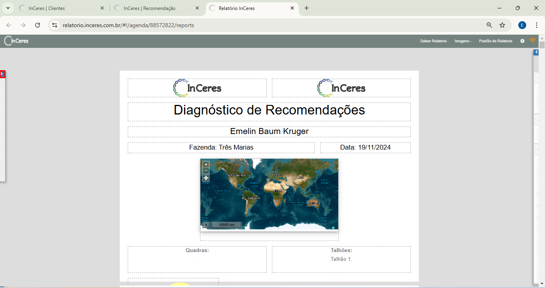The image size is (545, 288).
Task: Switch to the InCeres | Clientes tab
Action: [x=62, y=8]
